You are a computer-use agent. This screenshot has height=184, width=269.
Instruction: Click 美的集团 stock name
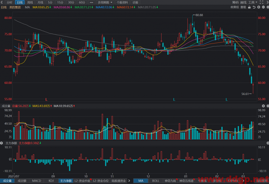click(15, 7)
